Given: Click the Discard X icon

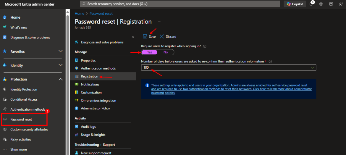Looking at the screenshot, I should [x=162, y=36].
